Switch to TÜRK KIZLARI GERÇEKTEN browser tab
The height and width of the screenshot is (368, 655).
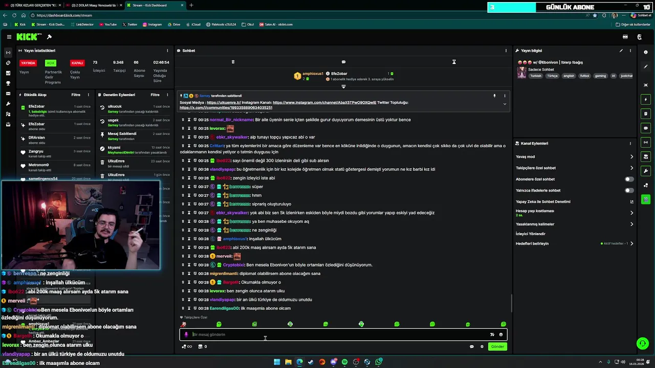pos(32,5)
